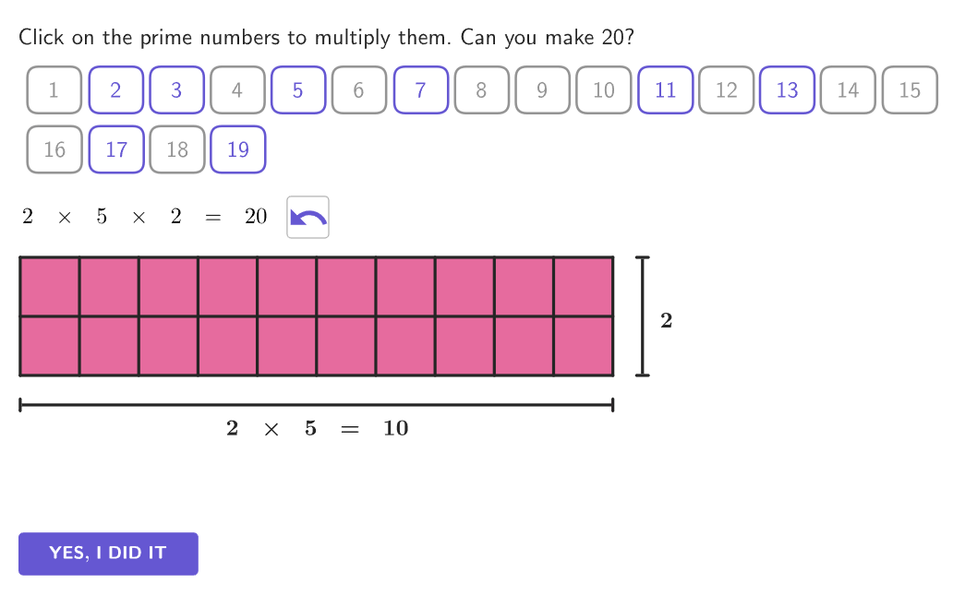This screenshot has width=953, height=595.
Task: Pick the prime number 7 tile
Action: click(x=420, y=89)
